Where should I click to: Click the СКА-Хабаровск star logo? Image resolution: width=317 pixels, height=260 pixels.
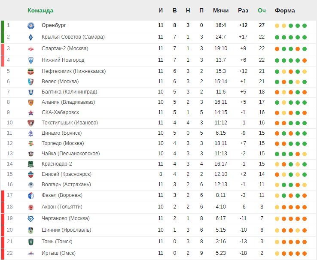coord(31,113)
